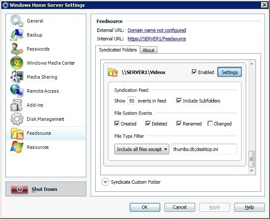Click the Domain name not configured link
Screen dimensions: 270x219
pyautogui.click(x=157, y=30)
